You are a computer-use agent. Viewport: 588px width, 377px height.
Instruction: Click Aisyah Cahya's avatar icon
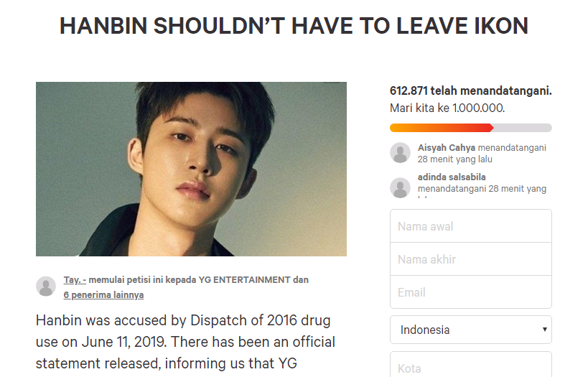[x=400, y=152]
